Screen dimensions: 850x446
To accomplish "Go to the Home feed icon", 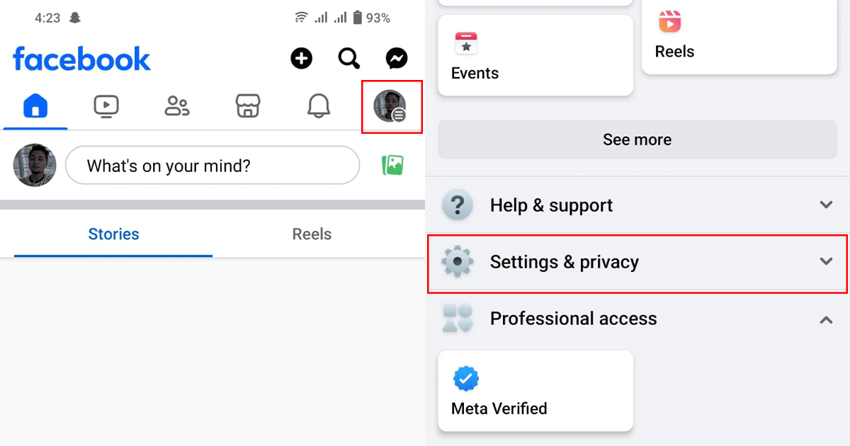I will tap(35, 106).
